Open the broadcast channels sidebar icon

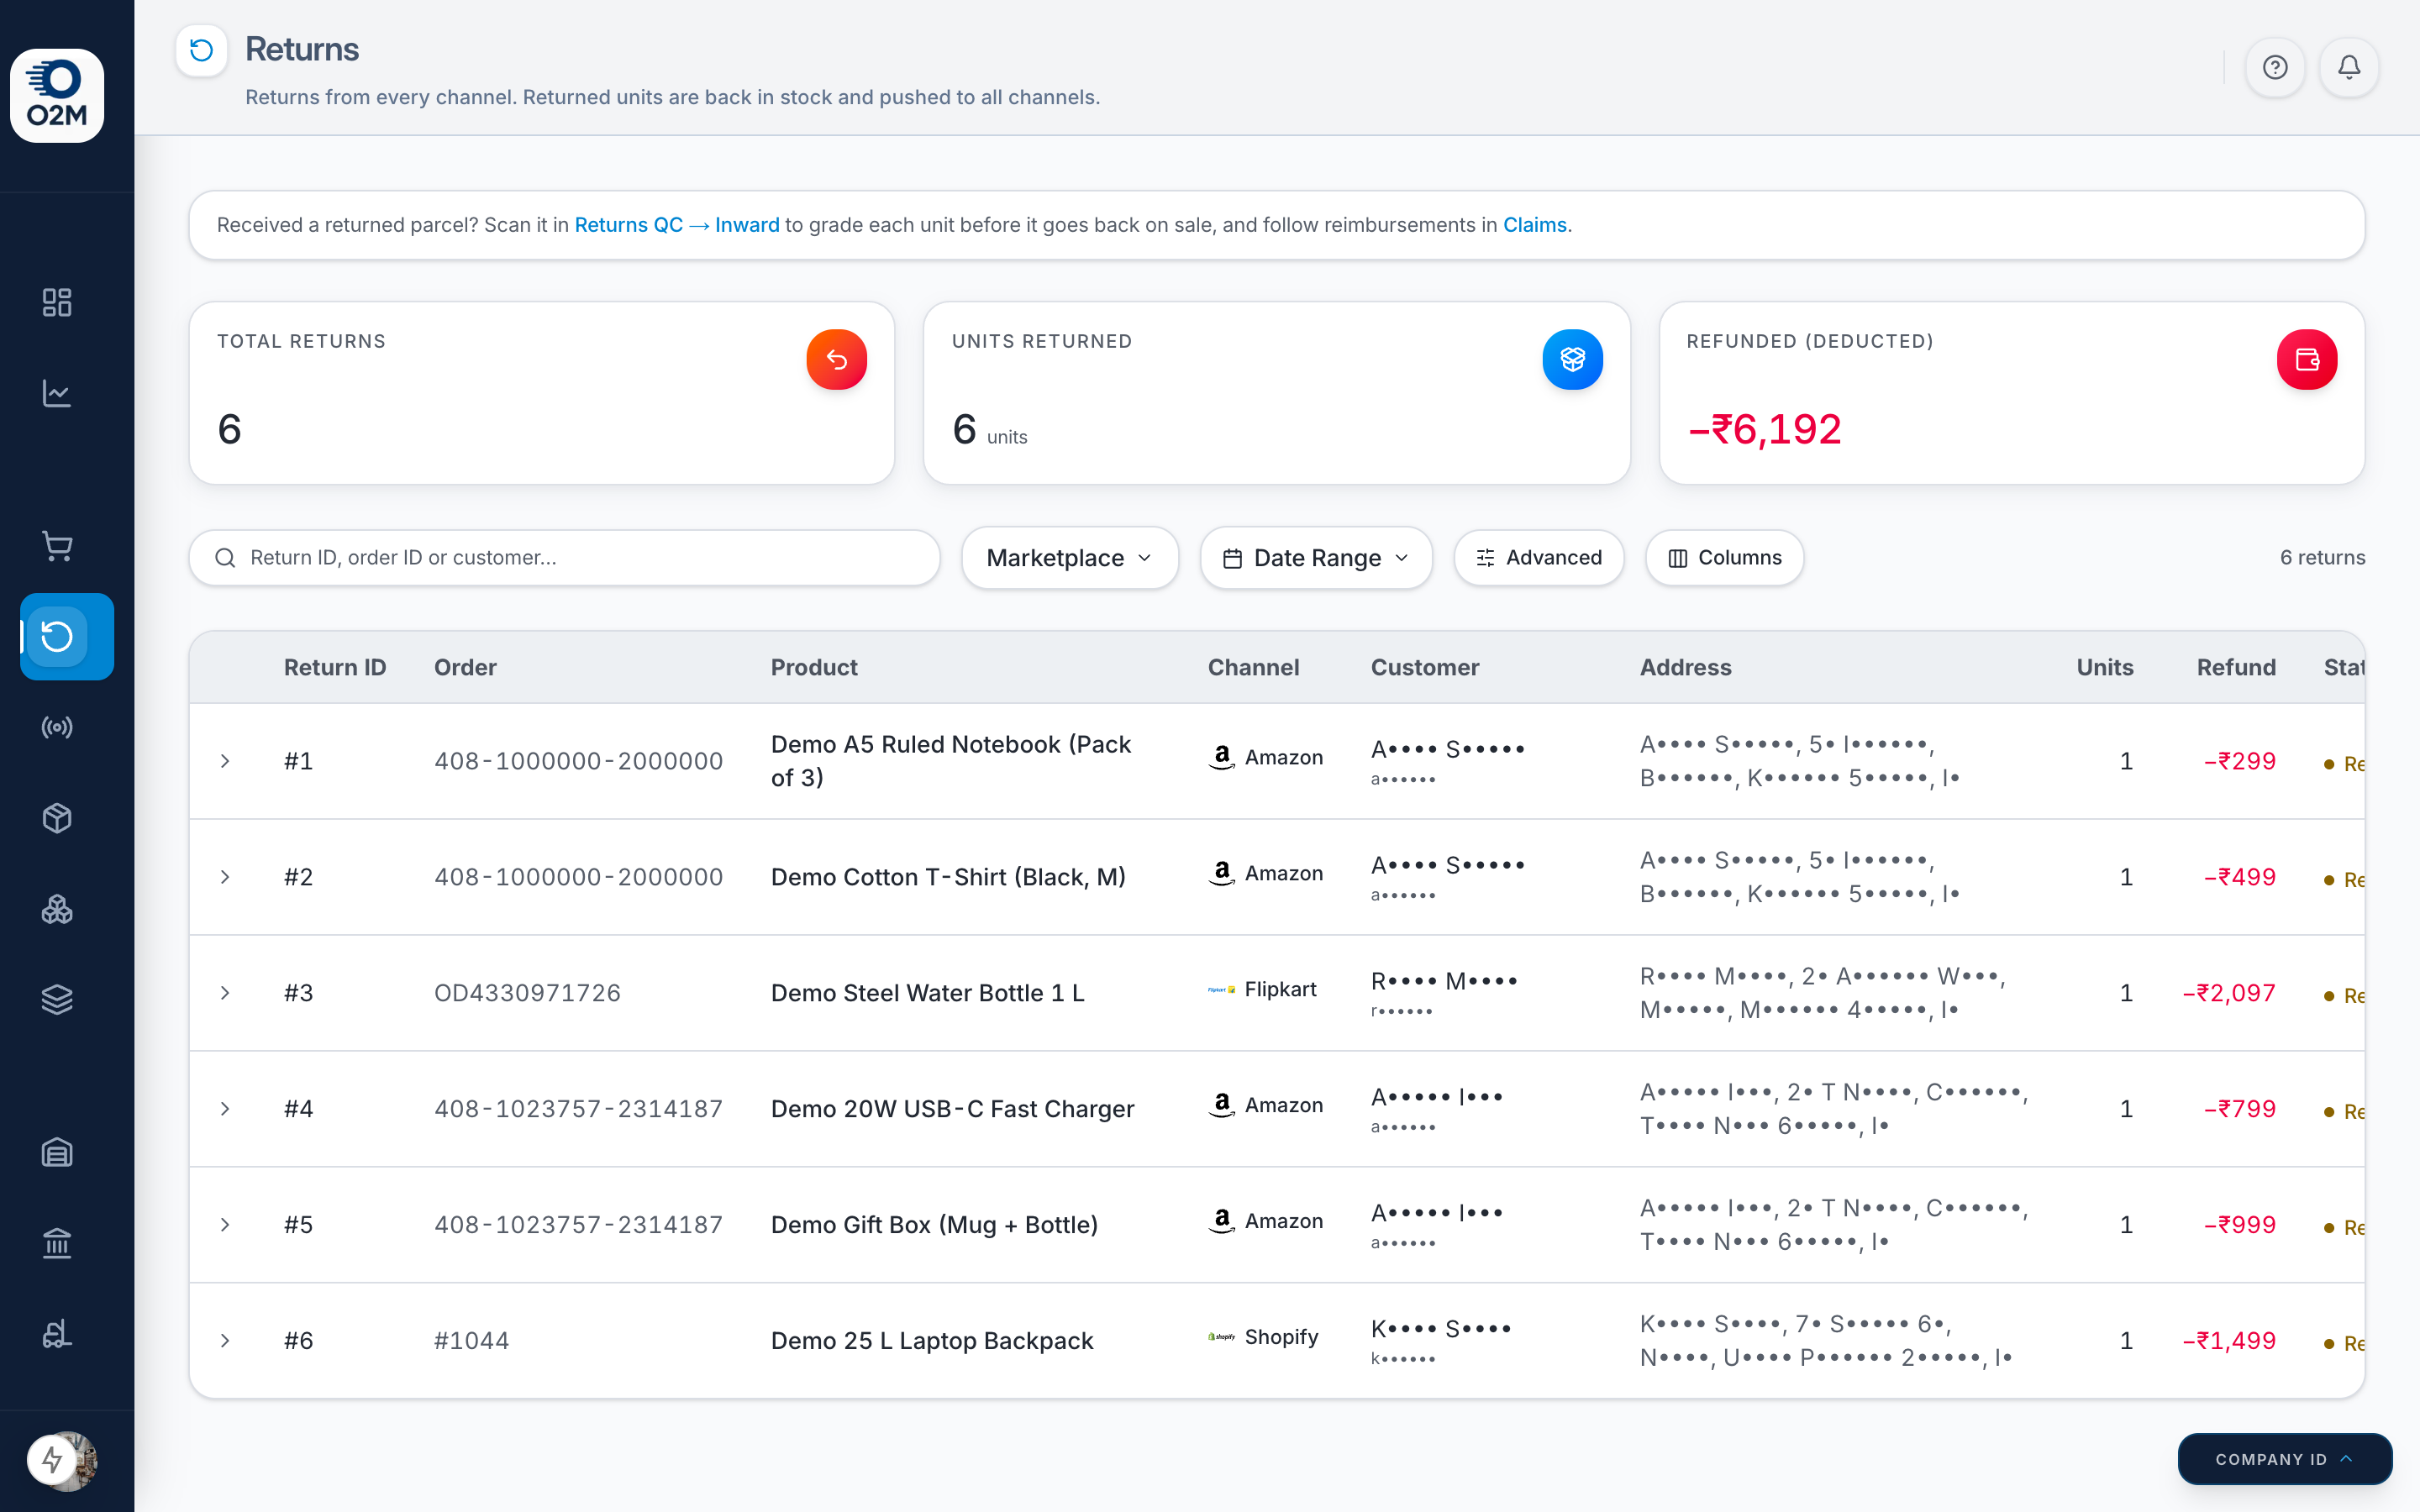[57, 727]
